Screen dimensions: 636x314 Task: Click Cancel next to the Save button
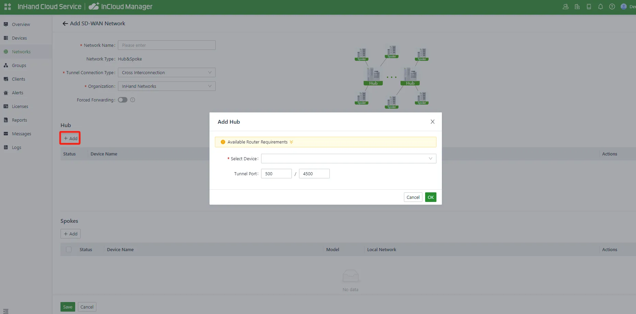point(87,307)
